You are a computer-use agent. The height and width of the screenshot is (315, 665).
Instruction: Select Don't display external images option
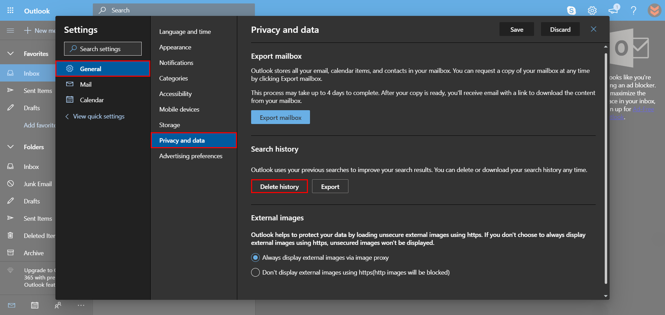click(255, 273)
